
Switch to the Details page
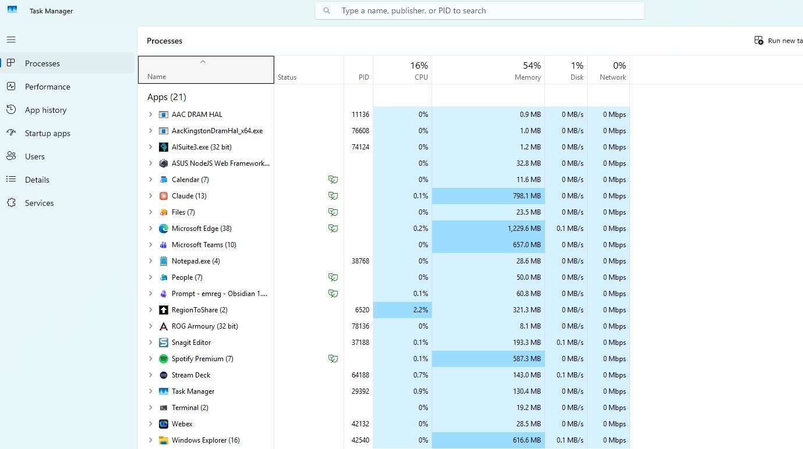pos(68,179)
